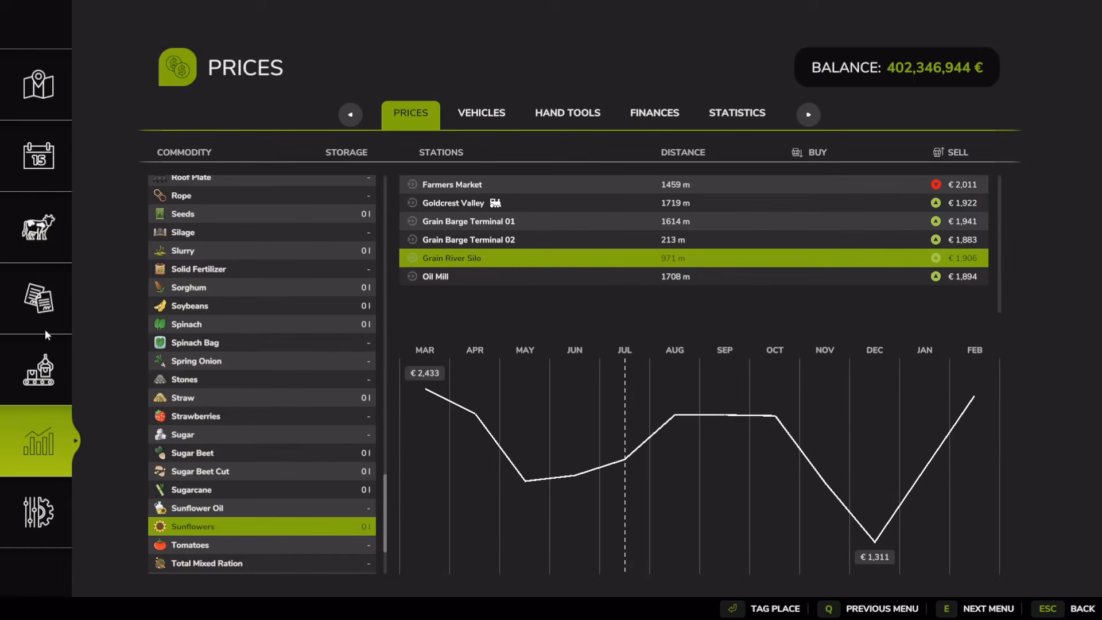This screenshot has width=1102, height=620.
Task: Open the production chains factory icon
Action: 38,370
